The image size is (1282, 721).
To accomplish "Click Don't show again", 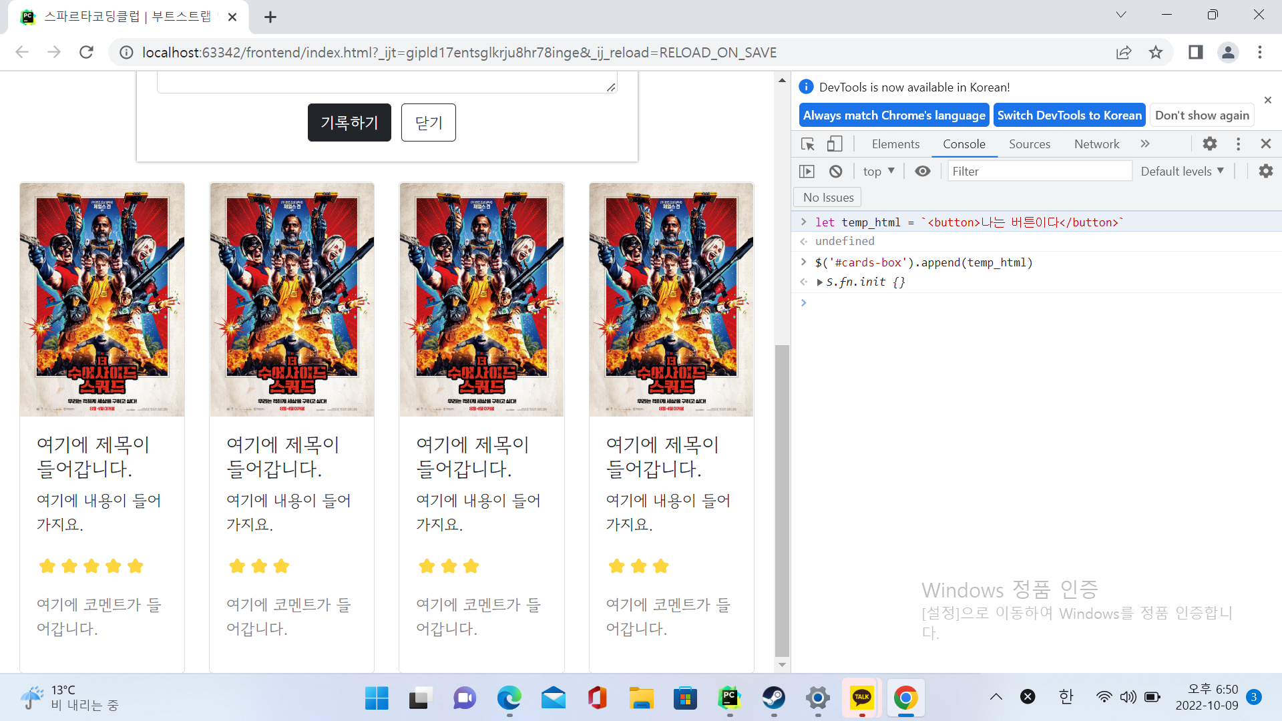I will tap(1202, 115).
